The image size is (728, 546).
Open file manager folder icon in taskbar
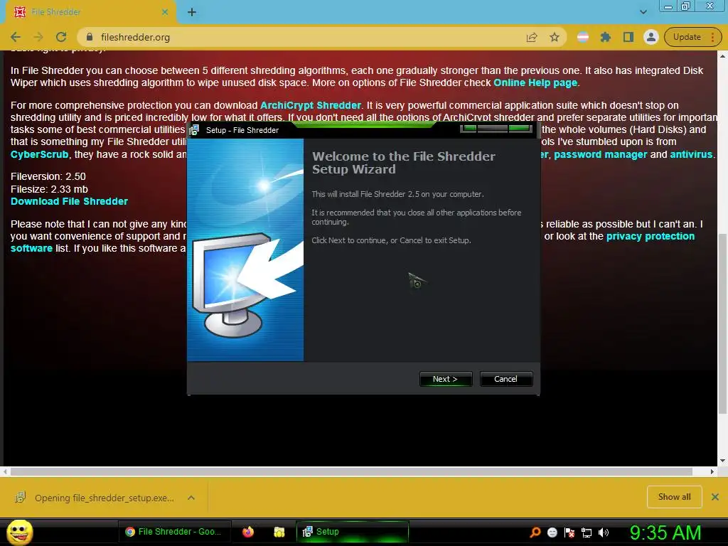(279, 532)
